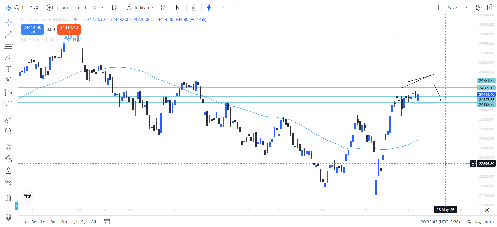
Task: Click the lightning logo at top left
Action: pyautogui.click(x=8, y=8)
